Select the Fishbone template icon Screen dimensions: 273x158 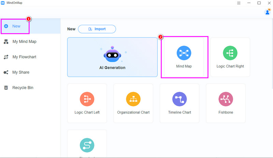click(226, 99)
